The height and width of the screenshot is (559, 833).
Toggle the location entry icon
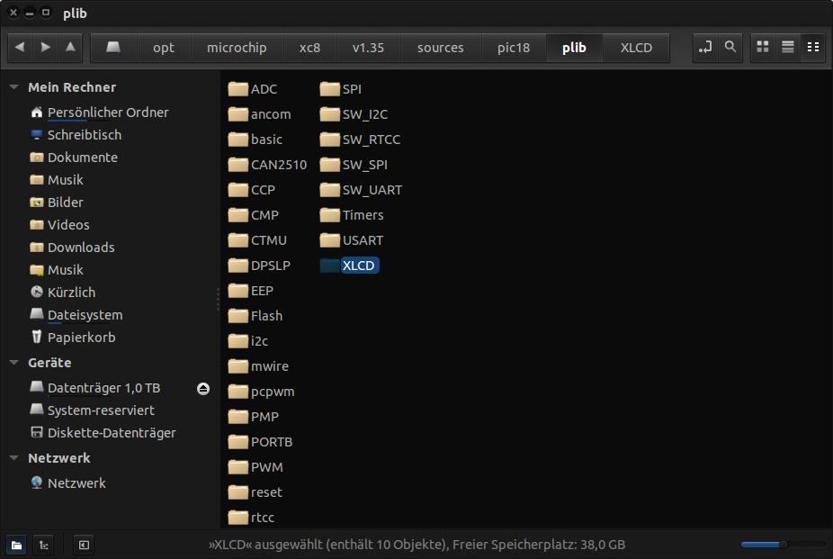click(705, 48)
